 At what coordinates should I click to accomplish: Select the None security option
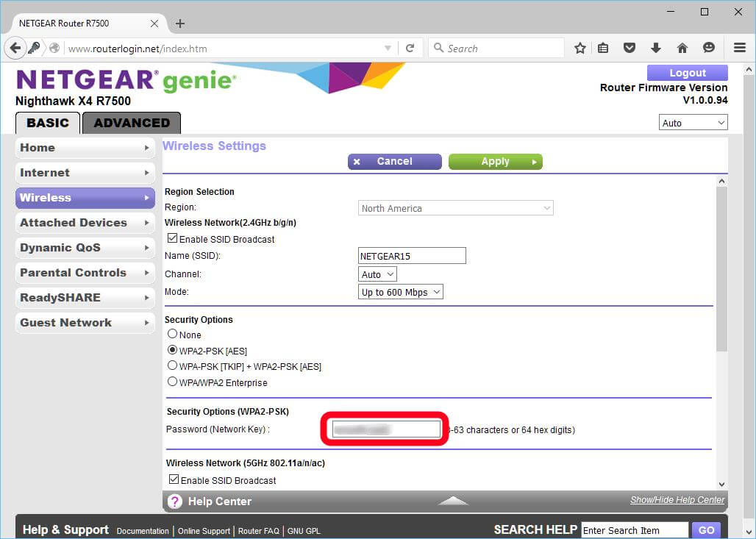pos(173,334)
